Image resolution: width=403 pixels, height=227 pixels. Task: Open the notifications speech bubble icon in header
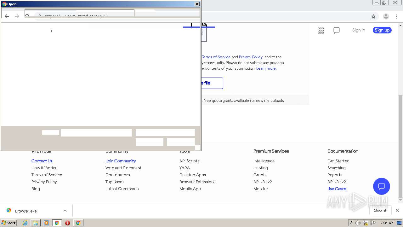point(337,30)
